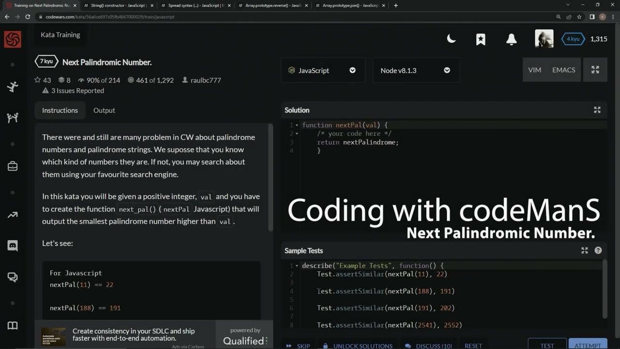The width and height of the screenshot is (620, 349).
Task: Click the nextPal(188) assertion line in Sample Tests
Action: (x=386, y=291)
